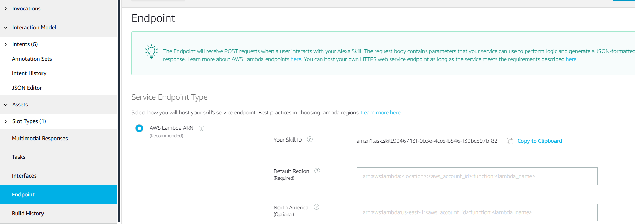The height and width of the screenshot is (224, 635).
Task: Click the Default Region ARN input field
Action: (477, 176)
